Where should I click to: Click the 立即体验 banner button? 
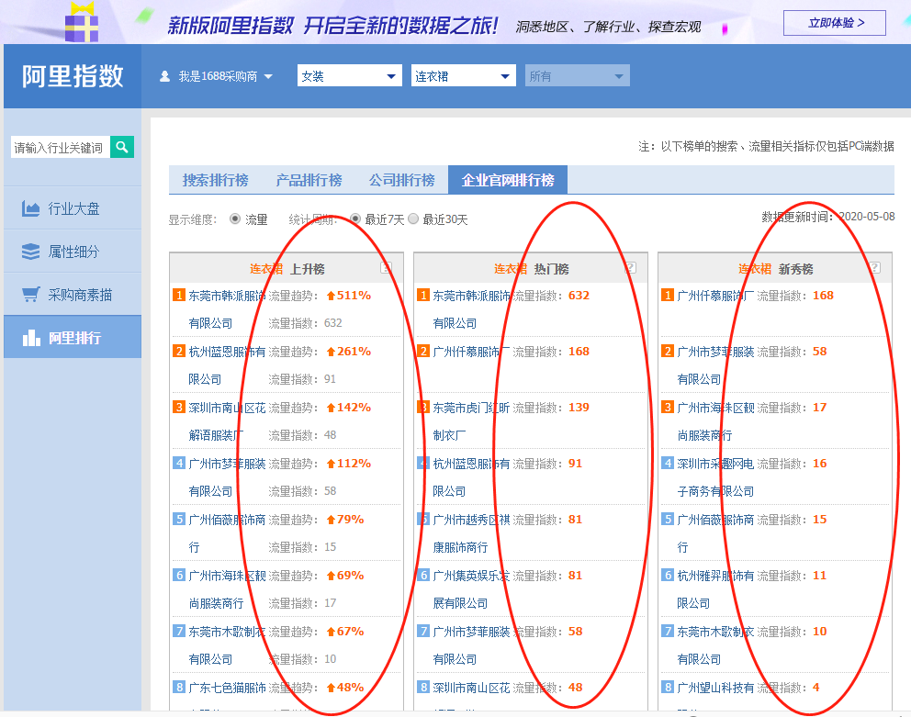[x=835, y=23]
